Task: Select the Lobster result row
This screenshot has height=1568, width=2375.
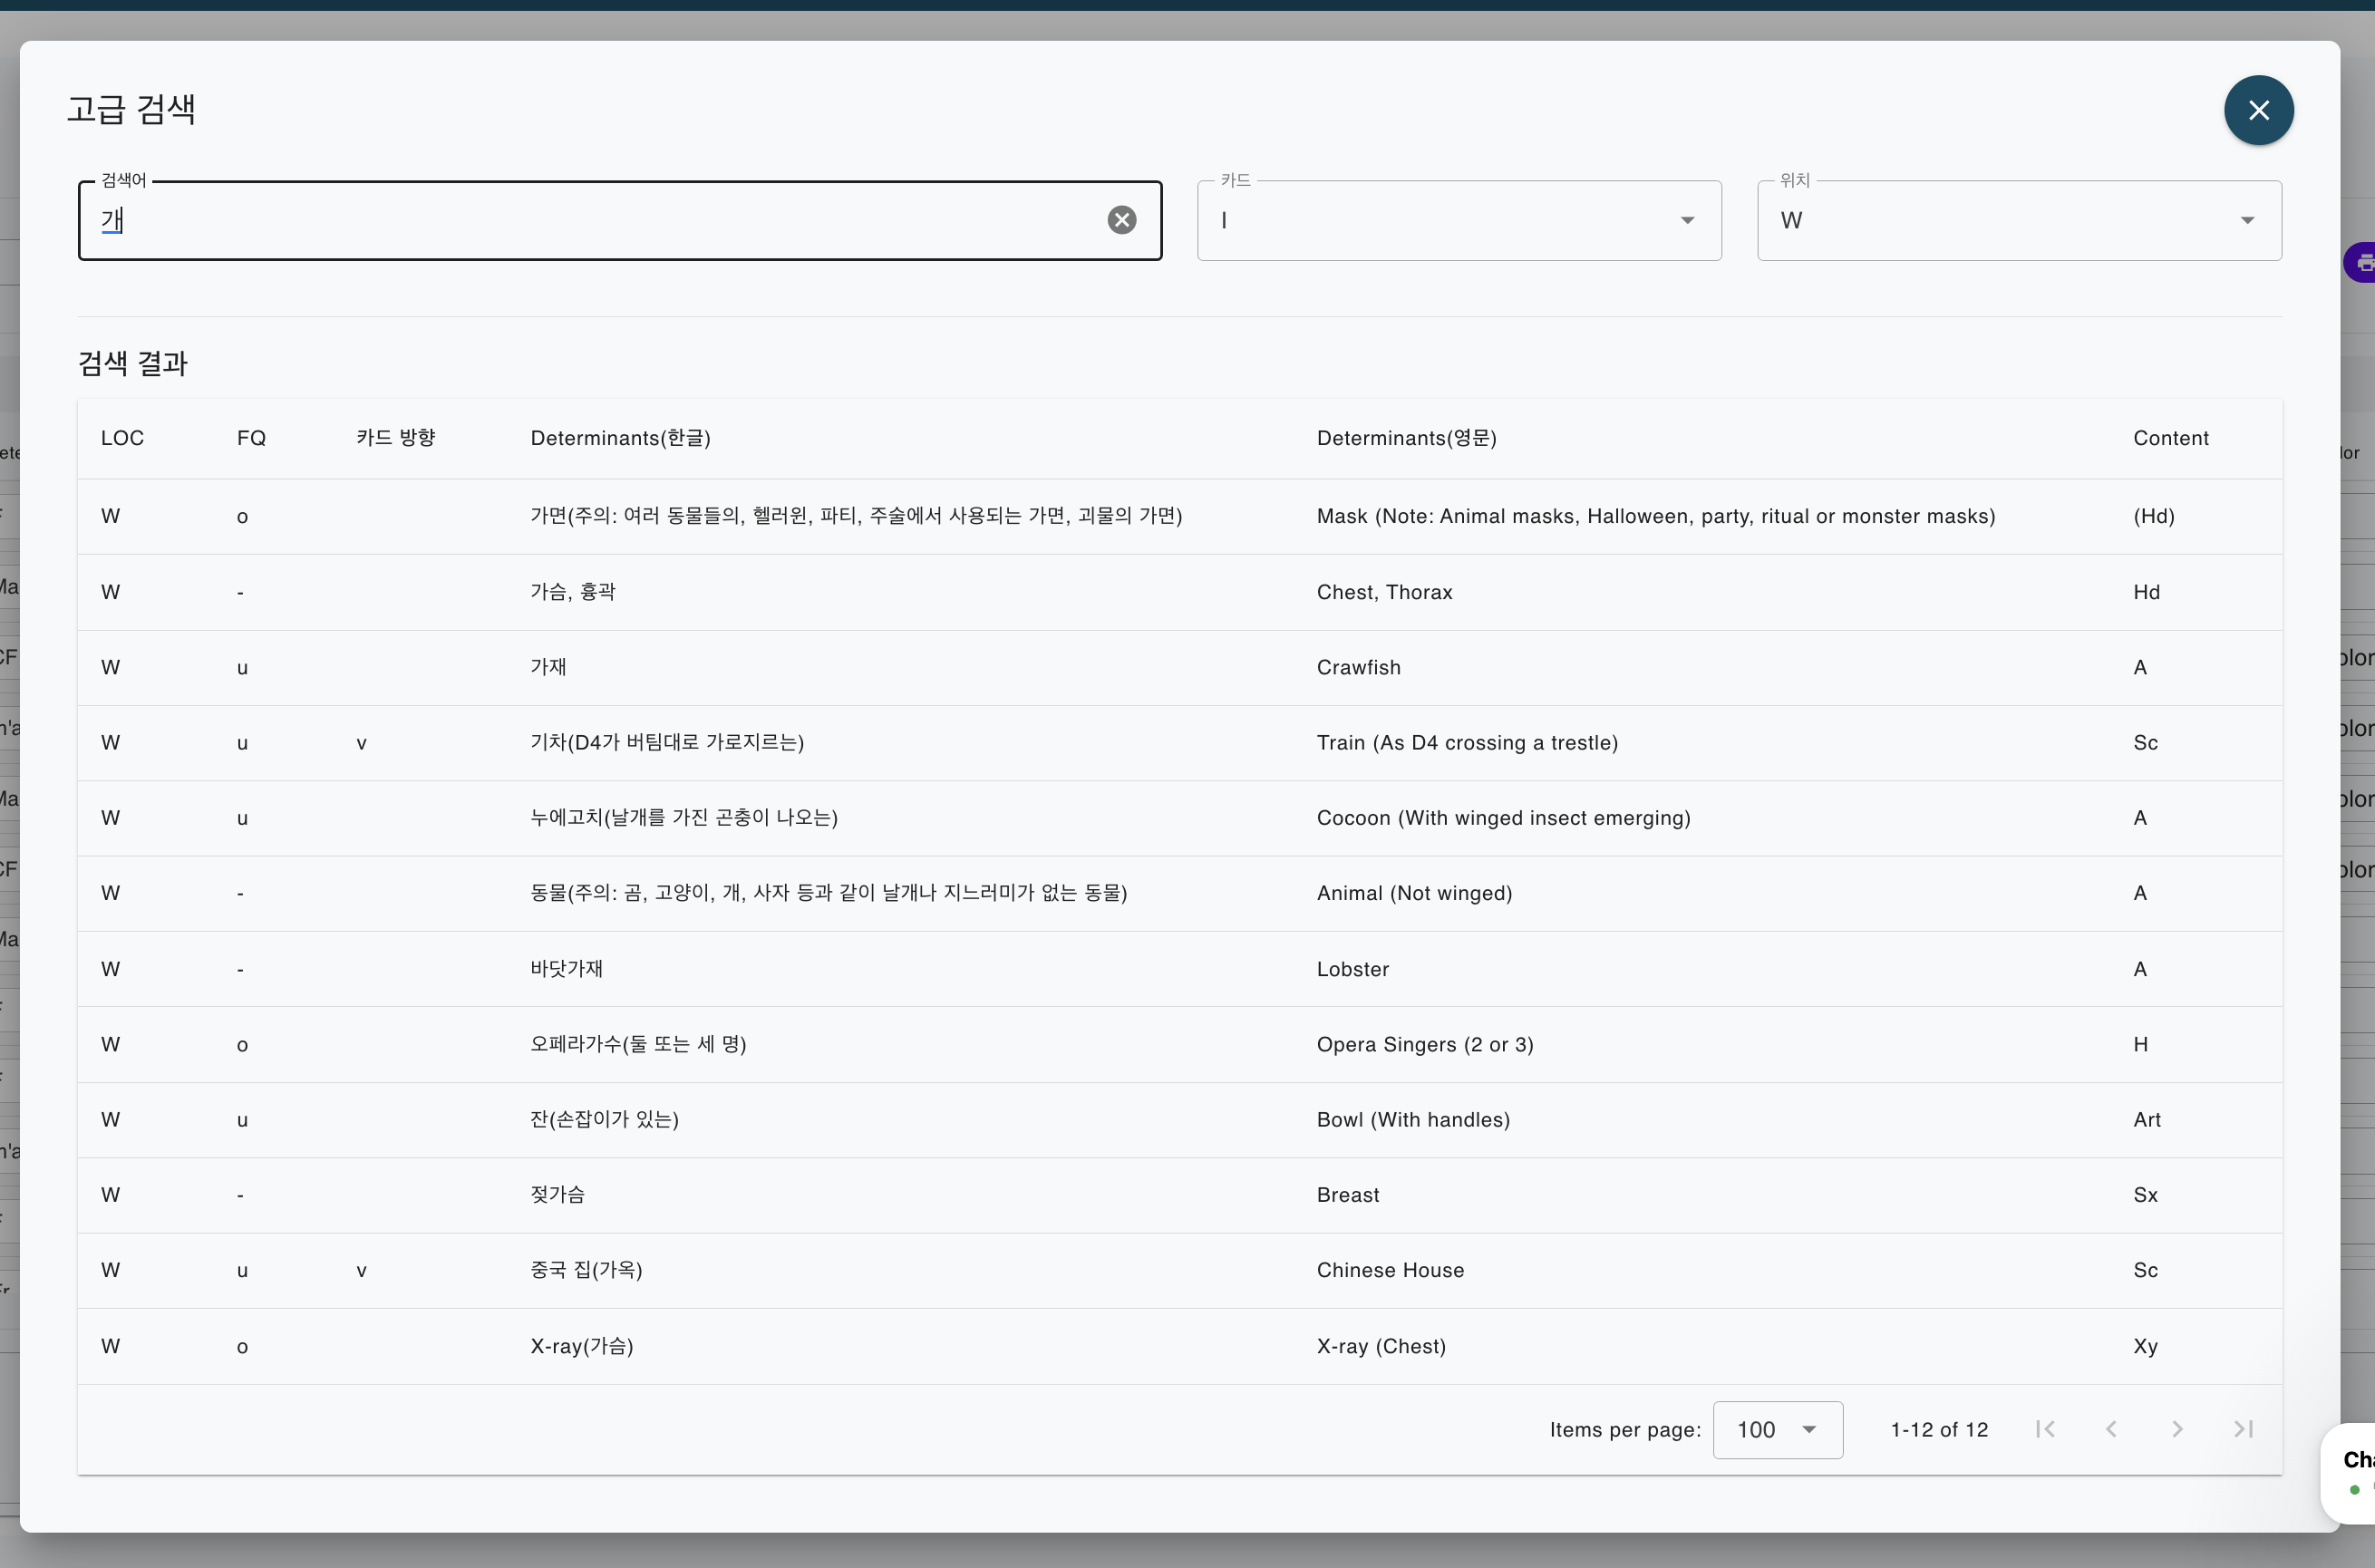Action: (1352, 969)
